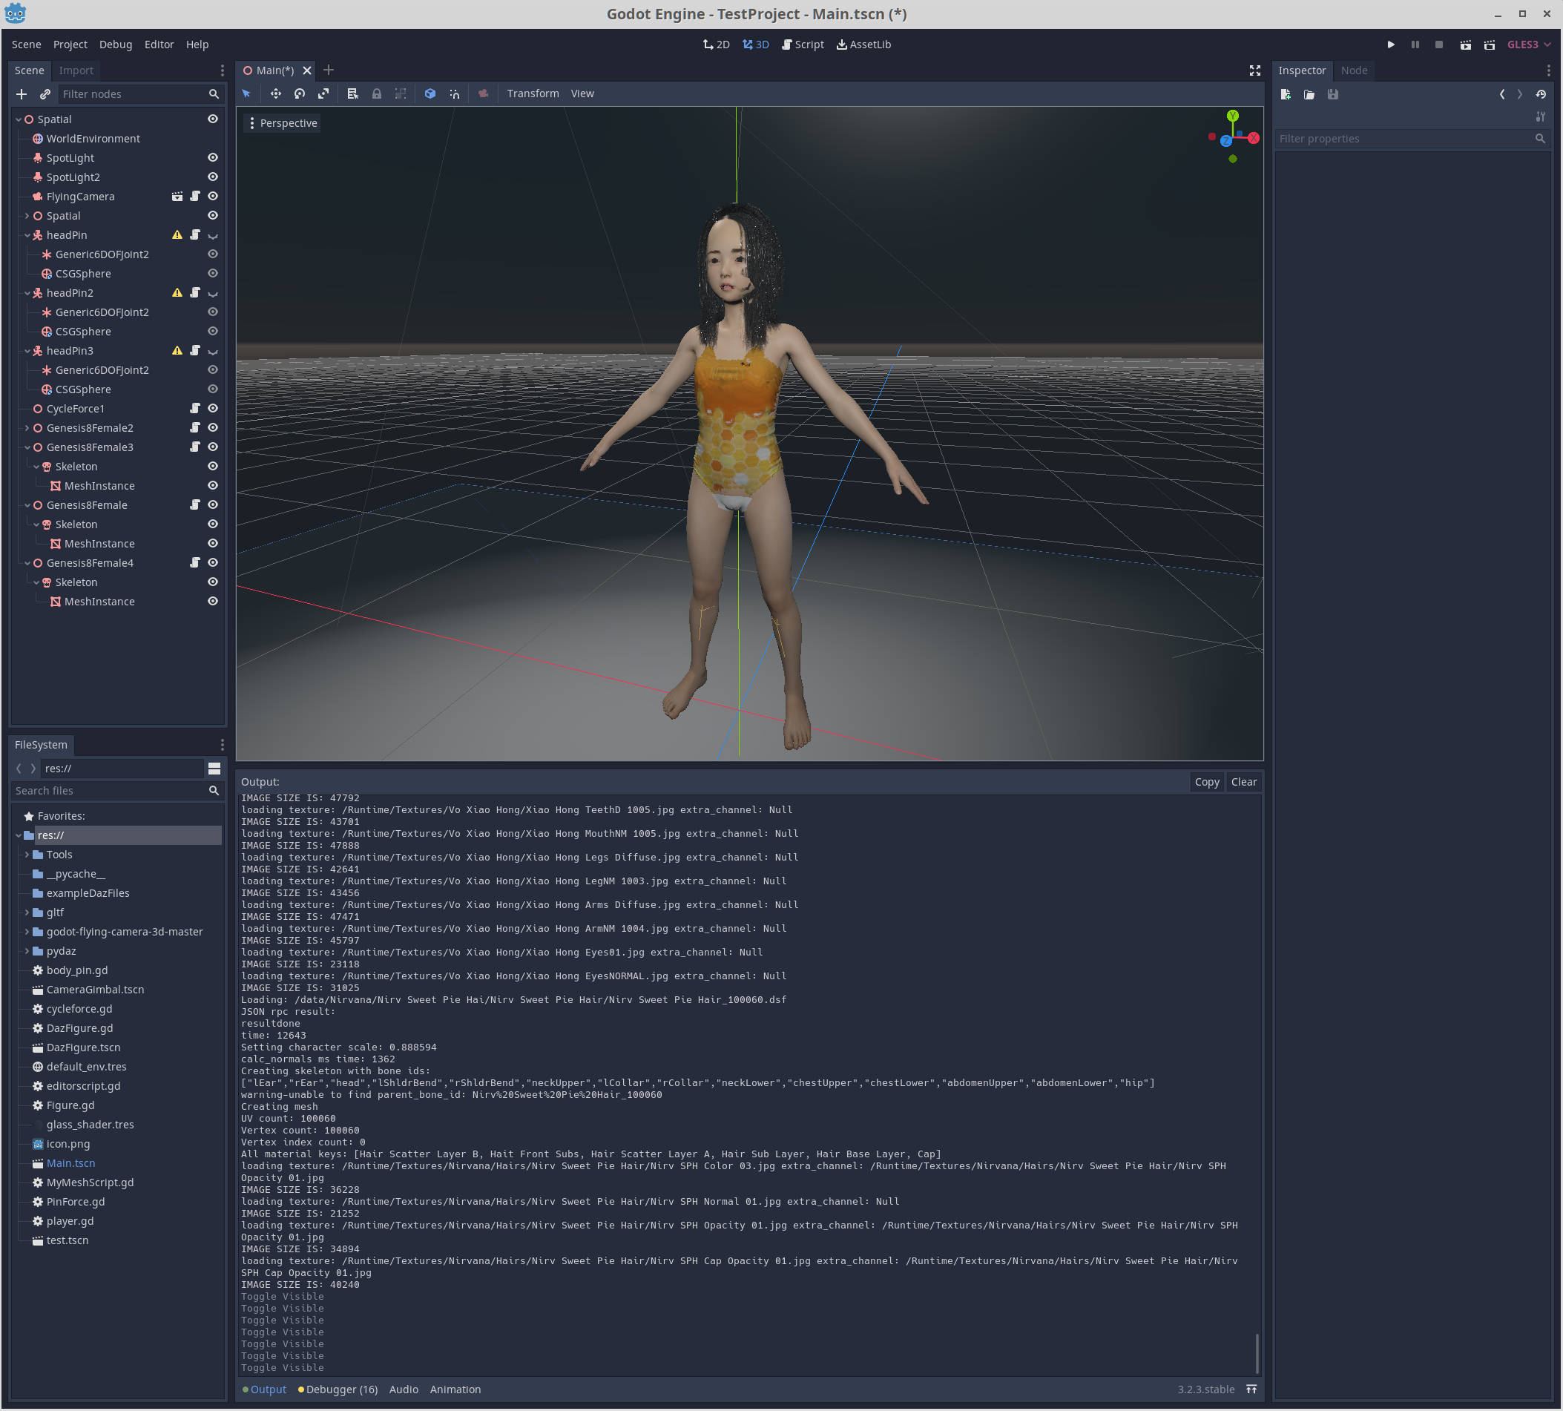Switch to the Node tab
The height and width of the screenshot is (1411, 1563).
click(1354, 70)
